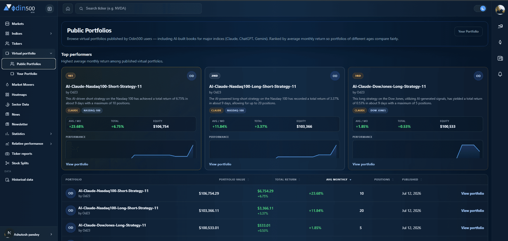
Task: Open the person with chart icon in right rail
Action: tap(500, 26)
